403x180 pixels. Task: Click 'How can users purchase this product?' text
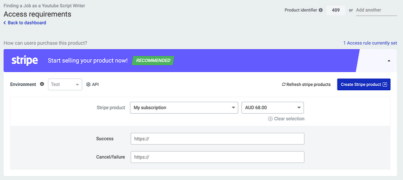[45, 43]
